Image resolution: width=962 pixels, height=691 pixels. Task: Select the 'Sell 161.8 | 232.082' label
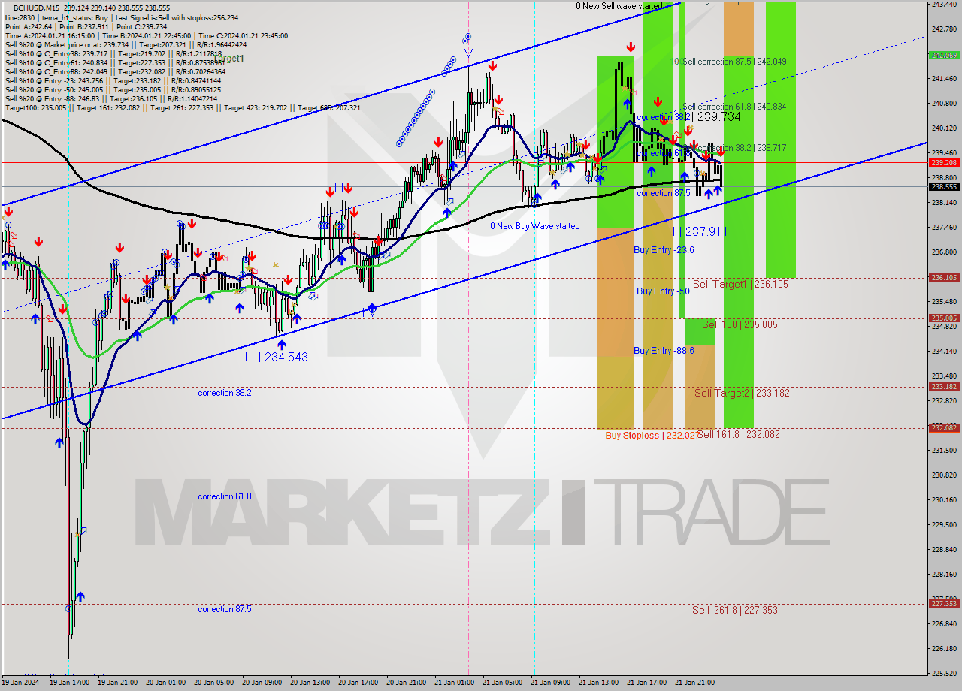pos(739,434)
